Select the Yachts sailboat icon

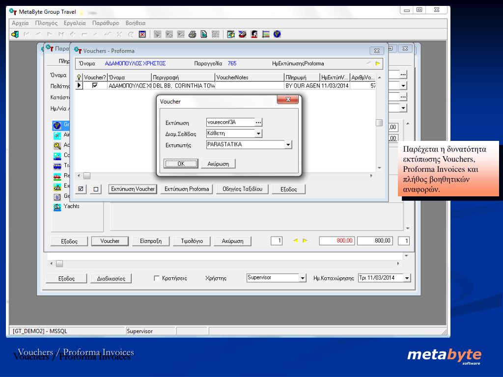[57, 207]
